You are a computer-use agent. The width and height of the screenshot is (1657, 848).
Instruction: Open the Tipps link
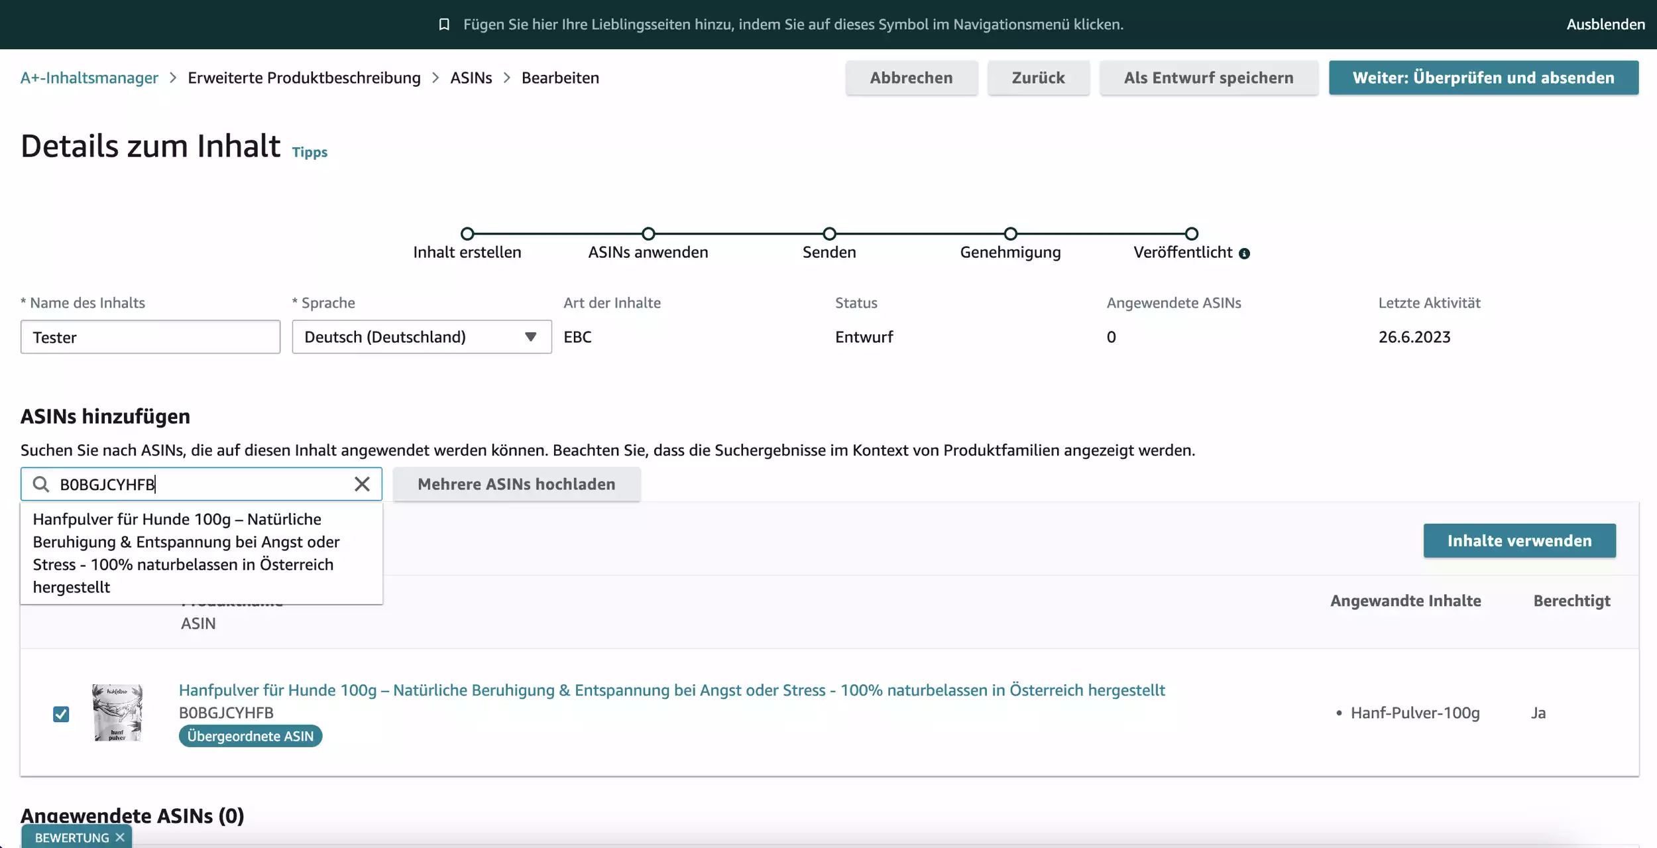[310, 152]
